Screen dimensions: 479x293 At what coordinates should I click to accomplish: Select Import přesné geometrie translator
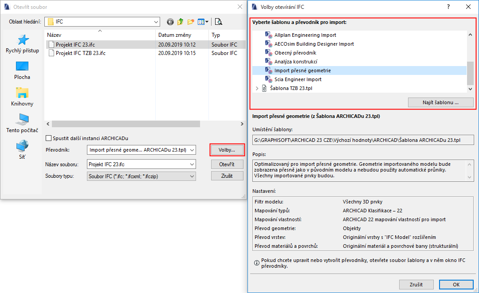tap(359, 70)
